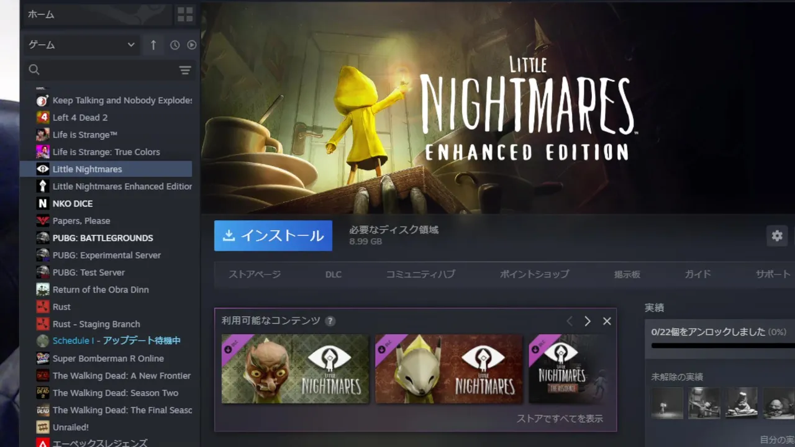Image resolution: width=795 pixels, height=447 pixels.
Task: Toggle sort order up-arrow icon
Action: point(153,45)
